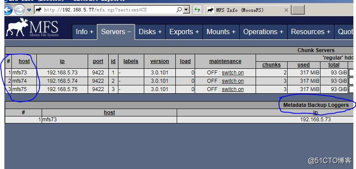Click the Chunk Servers table title
Viewport: 356px width, 169px height.
tap(316, 50)
